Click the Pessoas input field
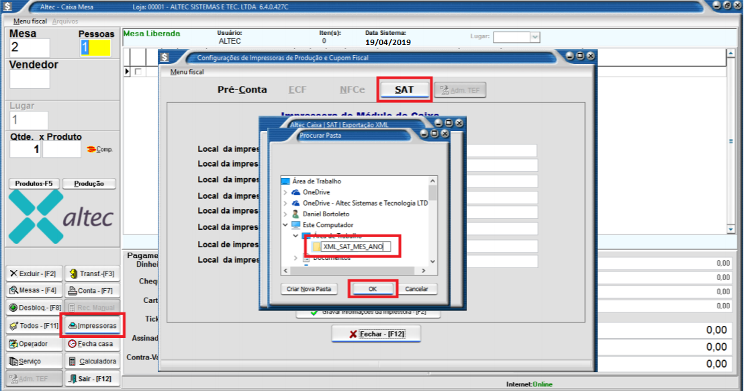The image size is (744, 391). [95, 48]
